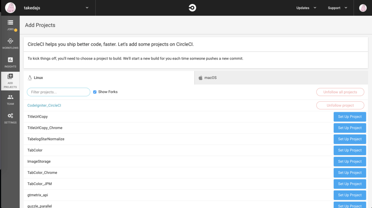Image resolution: width=372 pixels, height=208 pixels.
Task: Toggle the Show Forks checkbox
Action: pos(95,92)
